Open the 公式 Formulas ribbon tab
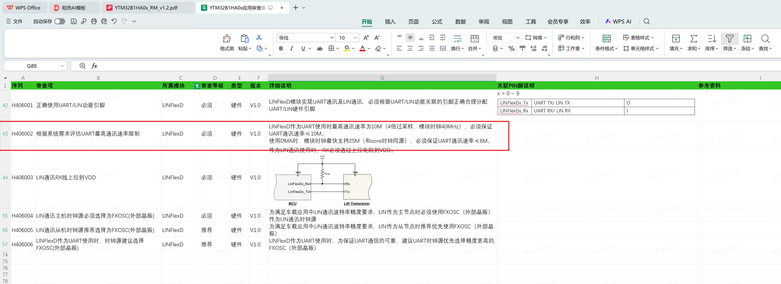Screen dimensions: 781x284 tap(437, 21)
